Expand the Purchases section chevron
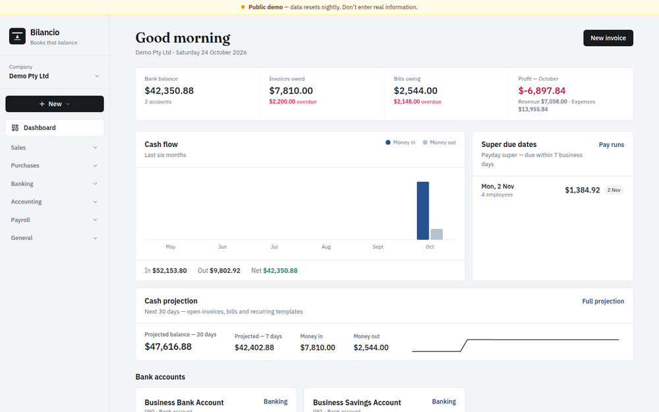Image resolution: width=659 pixels, height=412 pixels. 95,165
